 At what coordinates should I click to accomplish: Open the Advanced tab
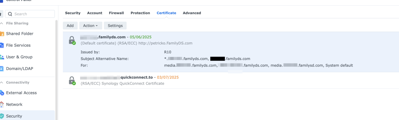192,13
